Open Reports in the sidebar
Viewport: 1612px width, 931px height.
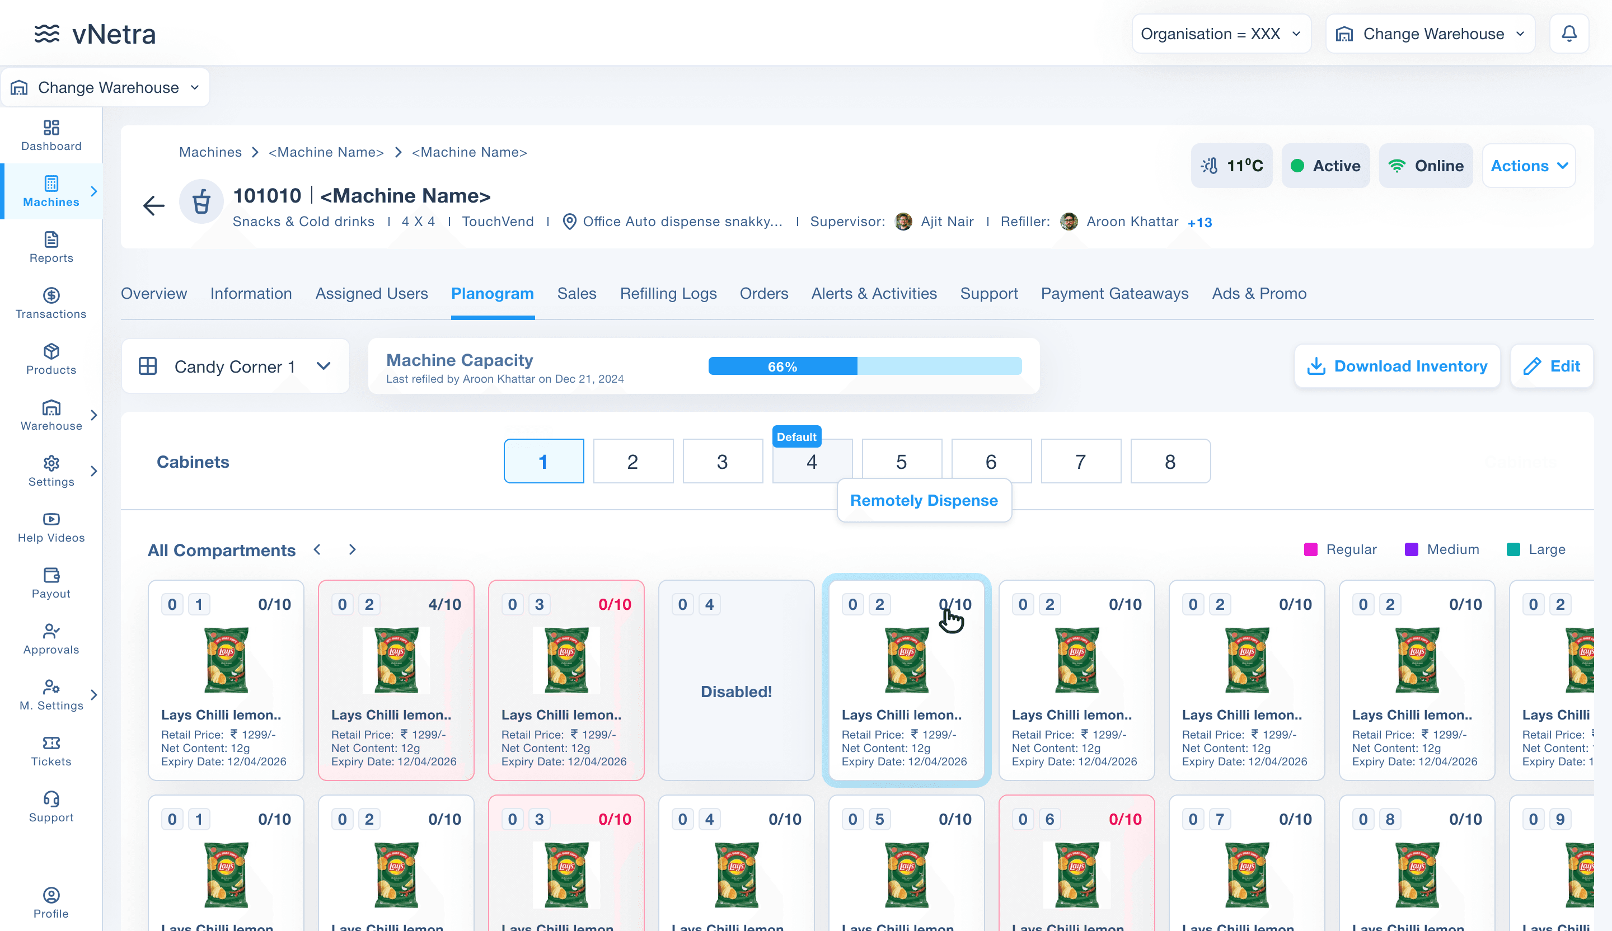tap(51, 247)
